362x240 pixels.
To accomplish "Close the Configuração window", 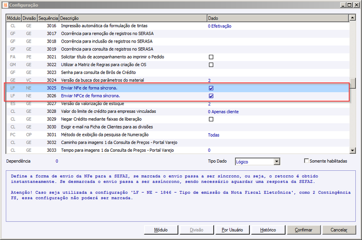I will (x=356, y=5).
